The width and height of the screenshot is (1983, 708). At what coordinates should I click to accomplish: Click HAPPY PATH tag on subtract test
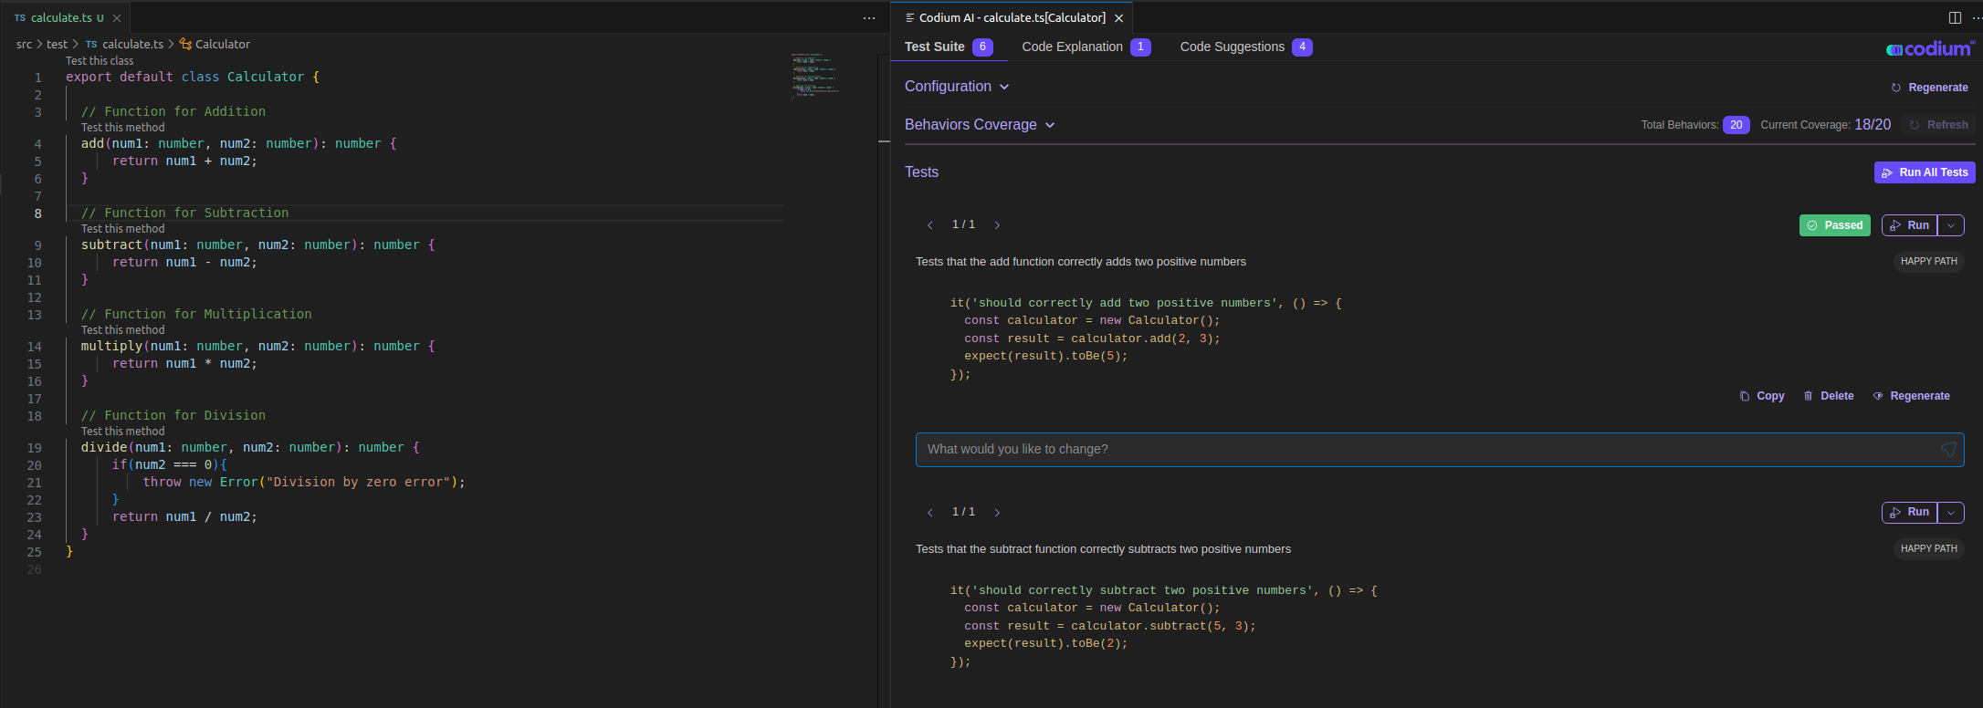pos(1929,548)
